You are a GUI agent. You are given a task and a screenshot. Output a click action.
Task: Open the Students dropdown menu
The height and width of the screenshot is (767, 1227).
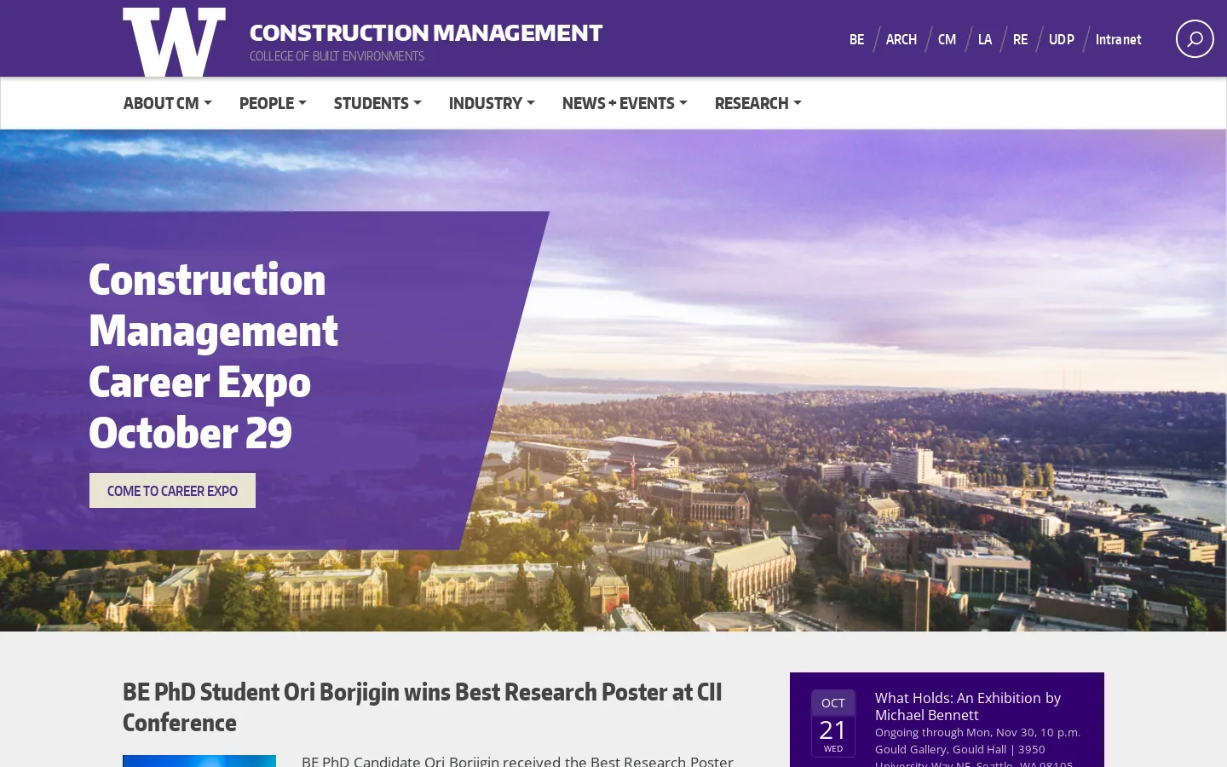pos(377,103)
